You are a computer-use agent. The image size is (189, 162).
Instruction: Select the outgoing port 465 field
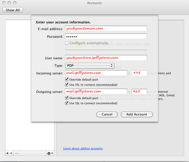click(139, 92)
